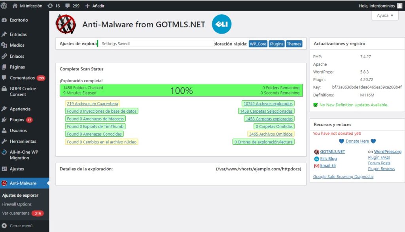Click Found 0 Exploits de TimThumb
Image resolution: width=405 pixels, height=232 pixels.
pyautogui.click(x=95, y=126)
